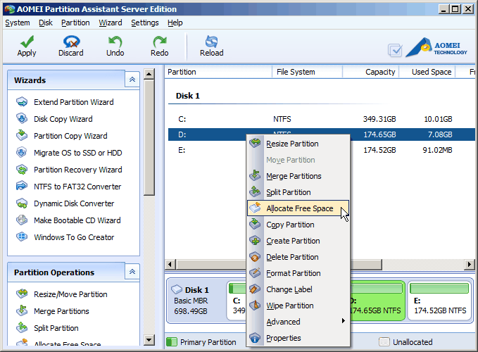The height and width of the screenshot is (352, 478).
Task: Open the Windows To Go Creator link
Action: click(x=74, y=237)
